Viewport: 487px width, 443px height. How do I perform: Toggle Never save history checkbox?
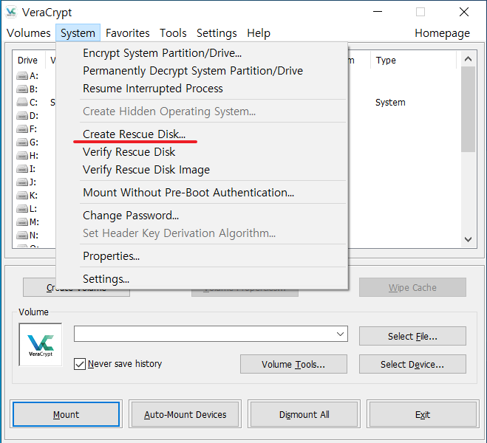pyautogui.click(x=80, y=364)
